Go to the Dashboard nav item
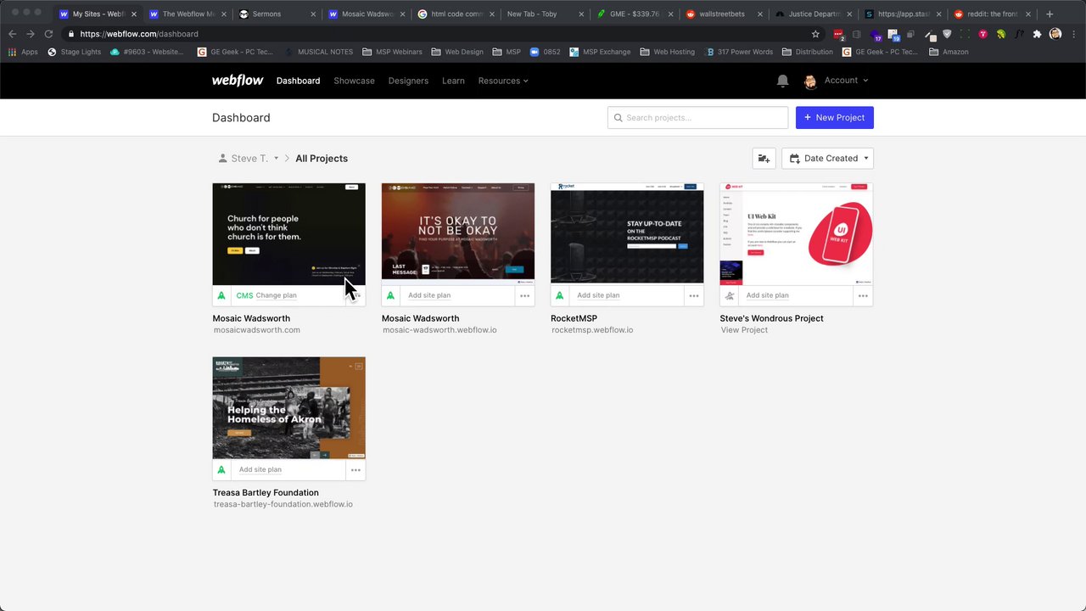Image resolution: width=1086 pixels, height=611 pixels. 298,81
